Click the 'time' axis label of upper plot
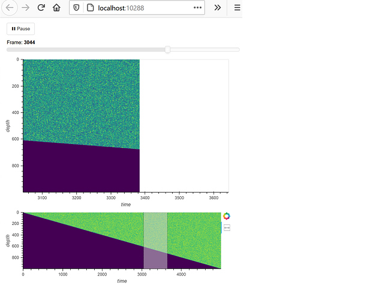The width and height of the screenshot is (370, 300). [125, 205]
